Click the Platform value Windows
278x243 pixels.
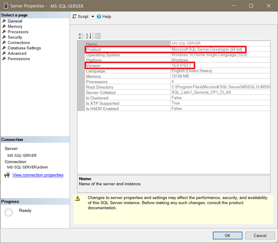tap(180, 60)
